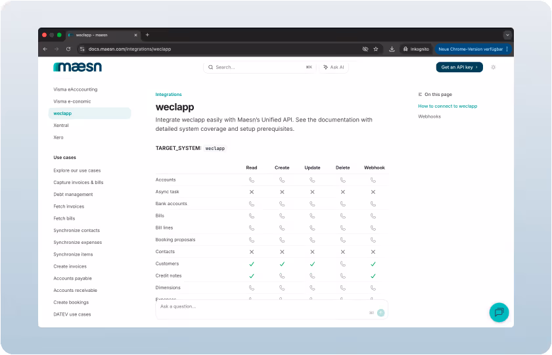Click the Webhook column header
Screen dimensions: 552x355
(374, 168)
